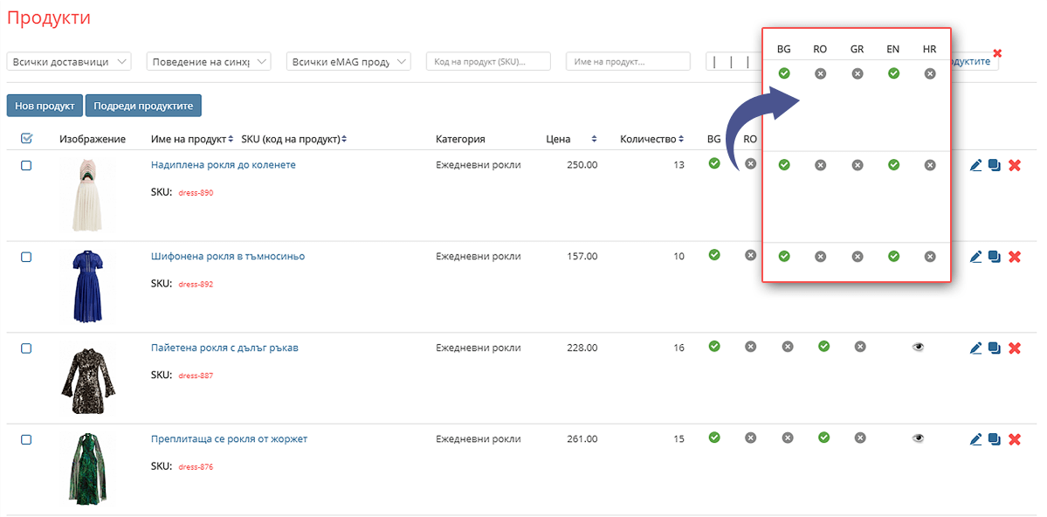Tick checkbox for Шифонена рокля в тъмносиньо
The width and height of the screenshot is (1047, 517).
click(x=26, y=257)
